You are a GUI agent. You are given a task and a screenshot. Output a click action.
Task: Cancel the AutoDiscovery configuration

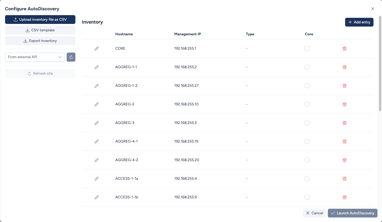click(314, 213)
